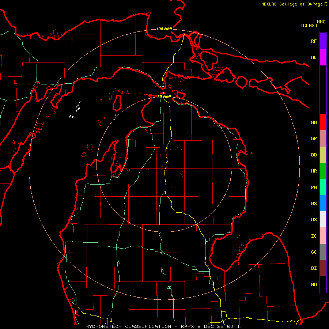
Task: Click the HA red legend swatch
Action: click(323, 122)
